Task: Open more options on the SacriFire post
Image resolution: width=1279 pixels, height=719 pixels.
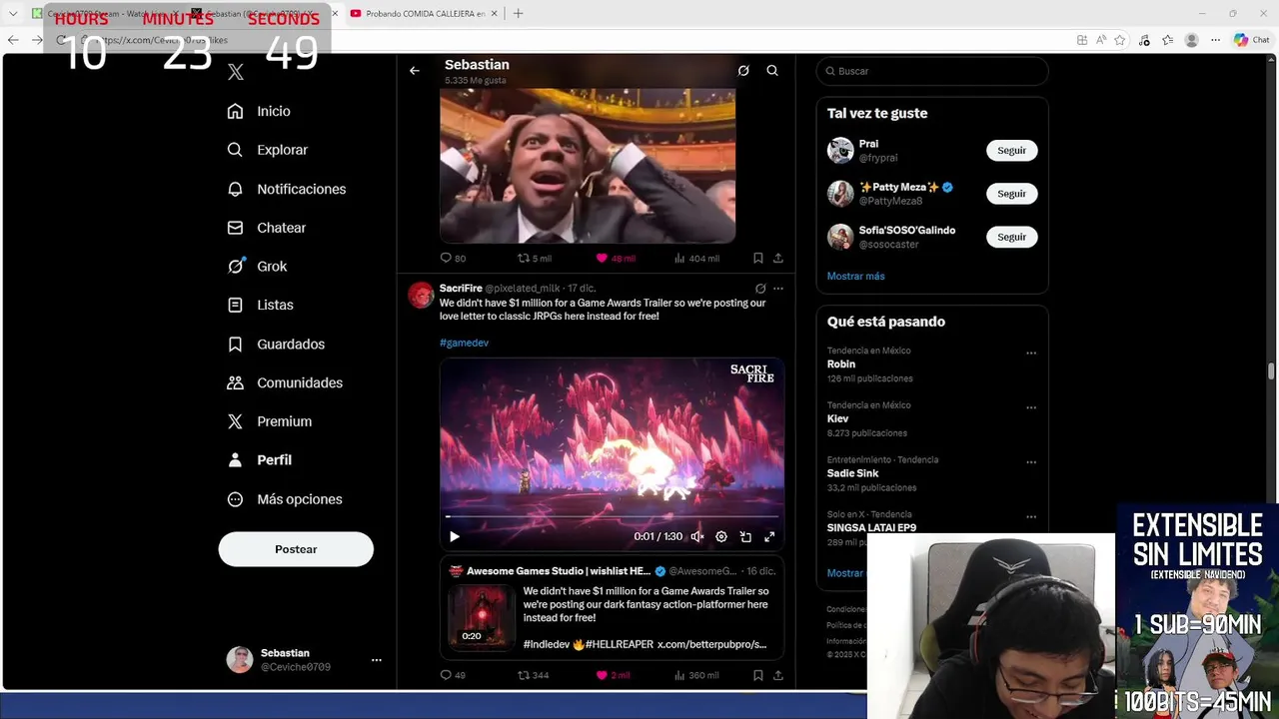Action: click(778, 289)
